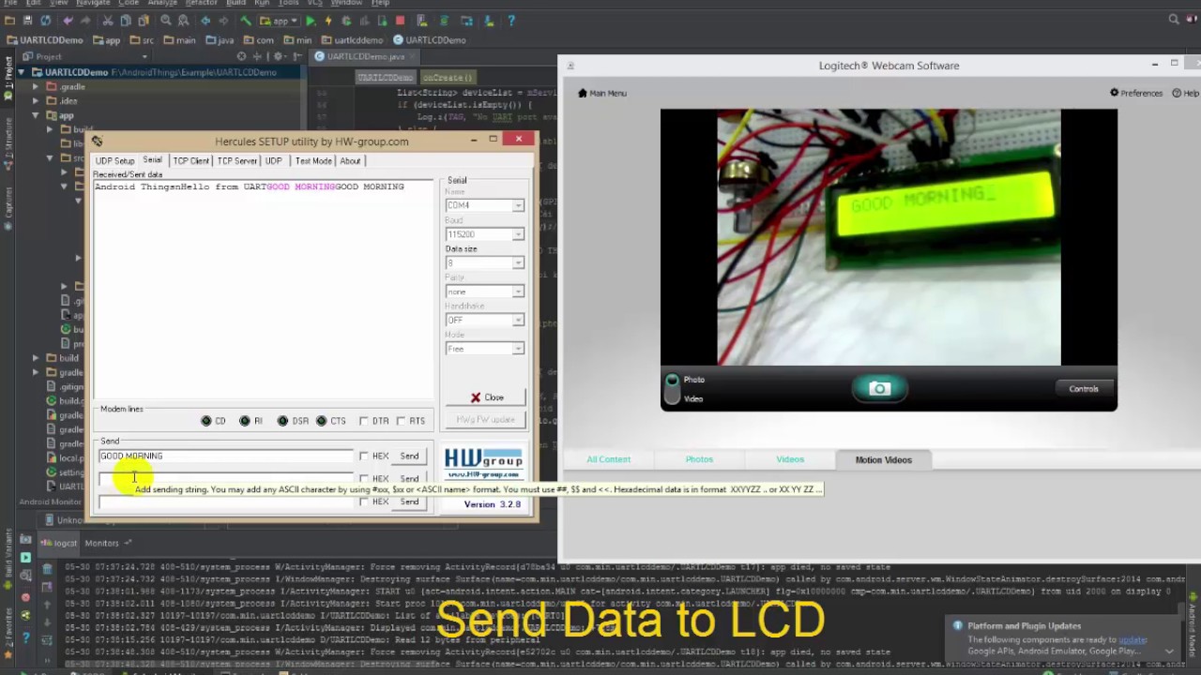Switch to TCP Server tab in Hercules
Image resolution: width=1201 pixels, height=675 pixels.
click(x=237, y=161)
